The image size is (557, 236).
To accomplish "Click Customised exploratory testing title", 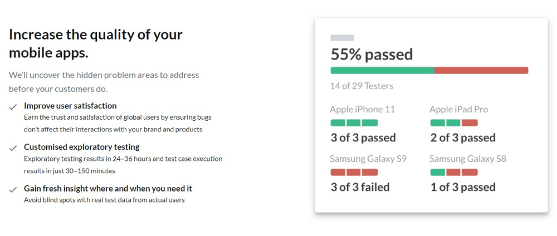I will (81, 147).
